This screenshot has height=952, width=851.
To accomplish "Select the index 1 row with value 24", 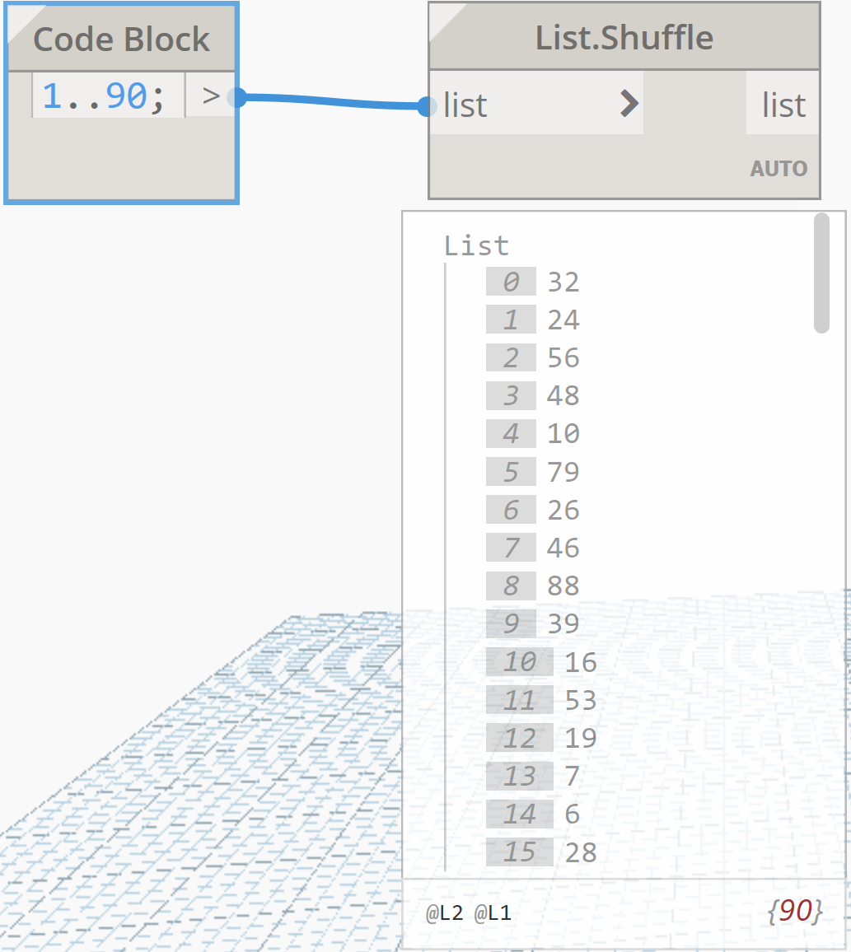I will click(x=533, y=320).
